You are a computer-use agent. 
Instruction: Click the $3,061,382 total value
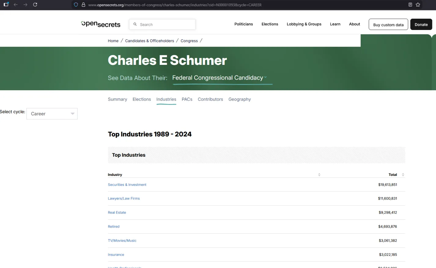tap(388, 241)
